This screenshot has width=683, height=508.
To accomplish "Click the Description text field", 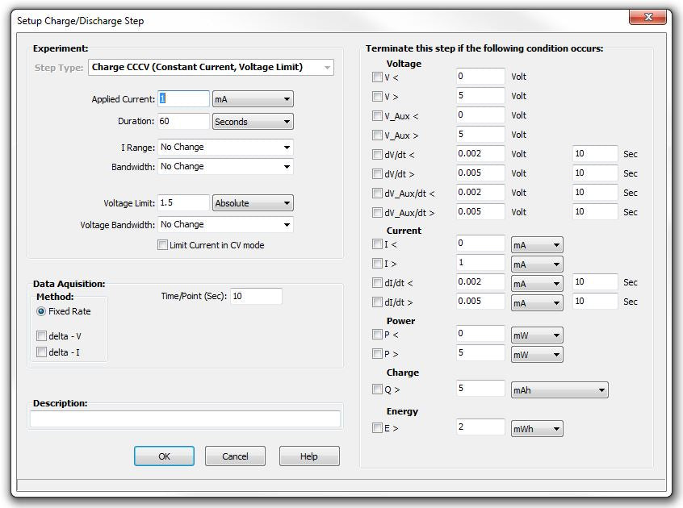I will click(x=185, y=419).
